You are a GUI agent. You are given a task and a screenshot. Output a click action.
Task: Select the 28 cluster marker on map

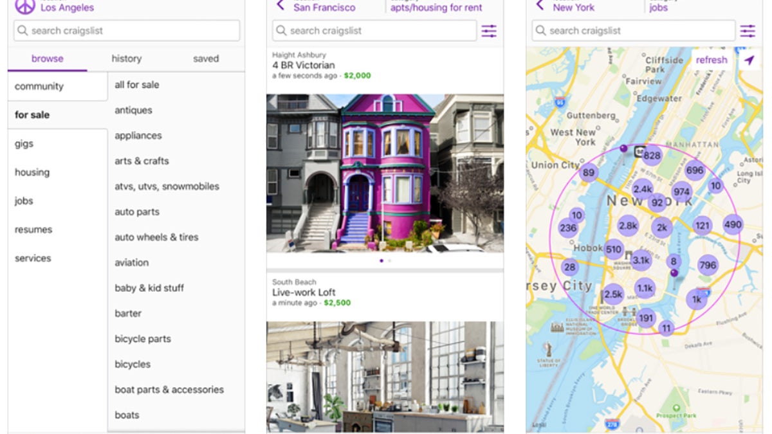[x=569, y=267]
